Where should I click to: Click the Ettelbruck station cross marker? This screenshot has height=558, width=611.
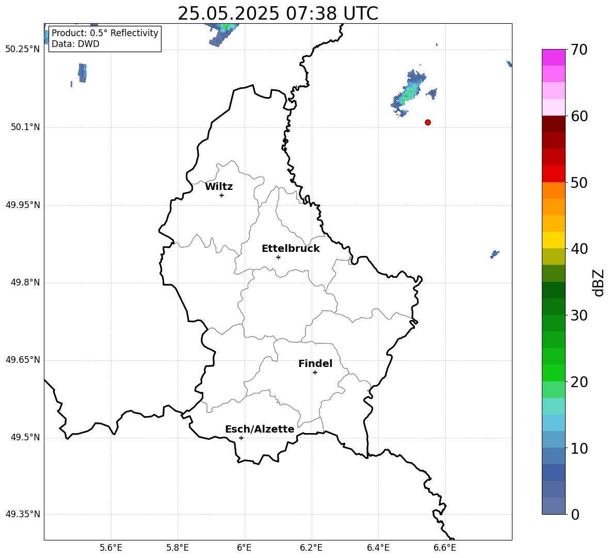coord(278,257)
